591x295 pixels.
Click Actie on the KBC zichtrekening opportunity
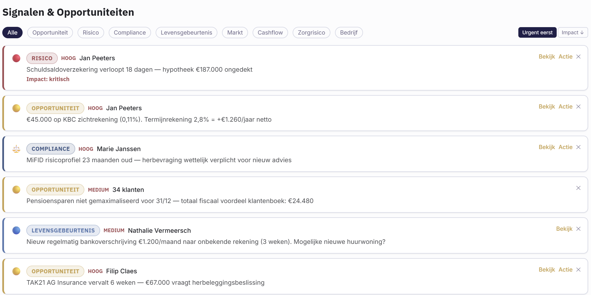coord(566,106)
